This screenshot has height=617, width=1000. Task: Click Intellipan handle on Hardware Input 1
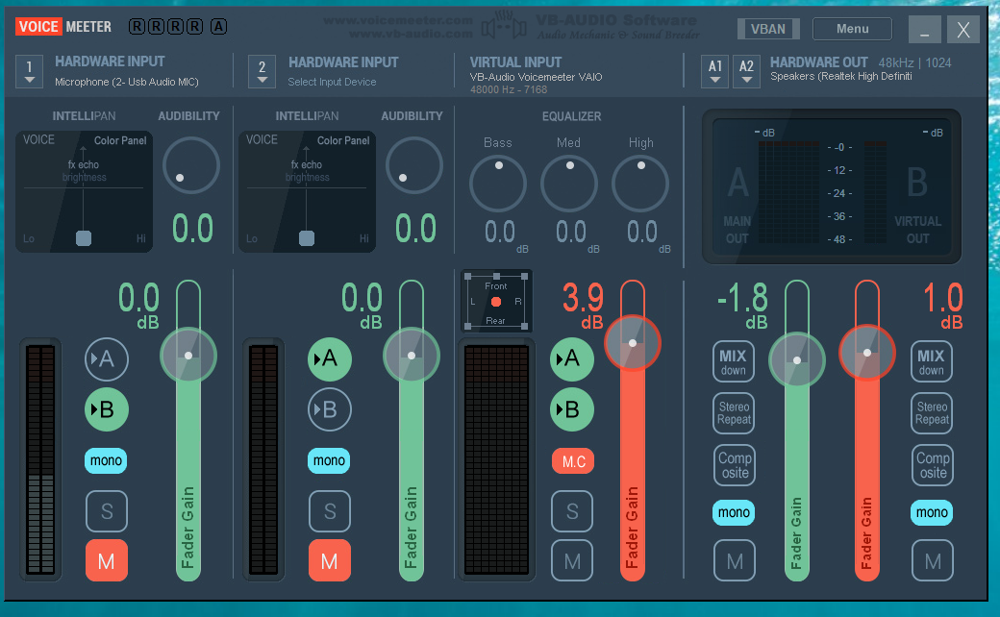pos(84,238)
